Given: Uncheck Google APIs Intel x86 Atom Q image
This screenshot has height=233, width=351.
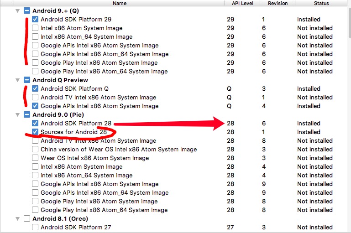Looking at the screenshot, I should (x=35, y=106).
